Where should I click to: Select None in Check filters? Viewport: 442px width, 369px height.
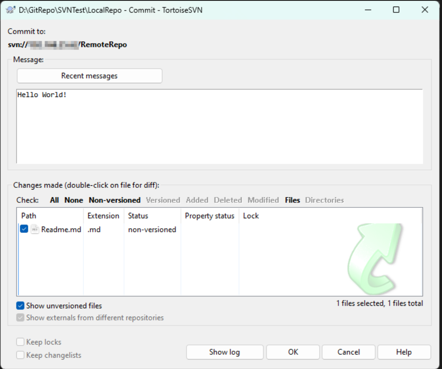74,200
